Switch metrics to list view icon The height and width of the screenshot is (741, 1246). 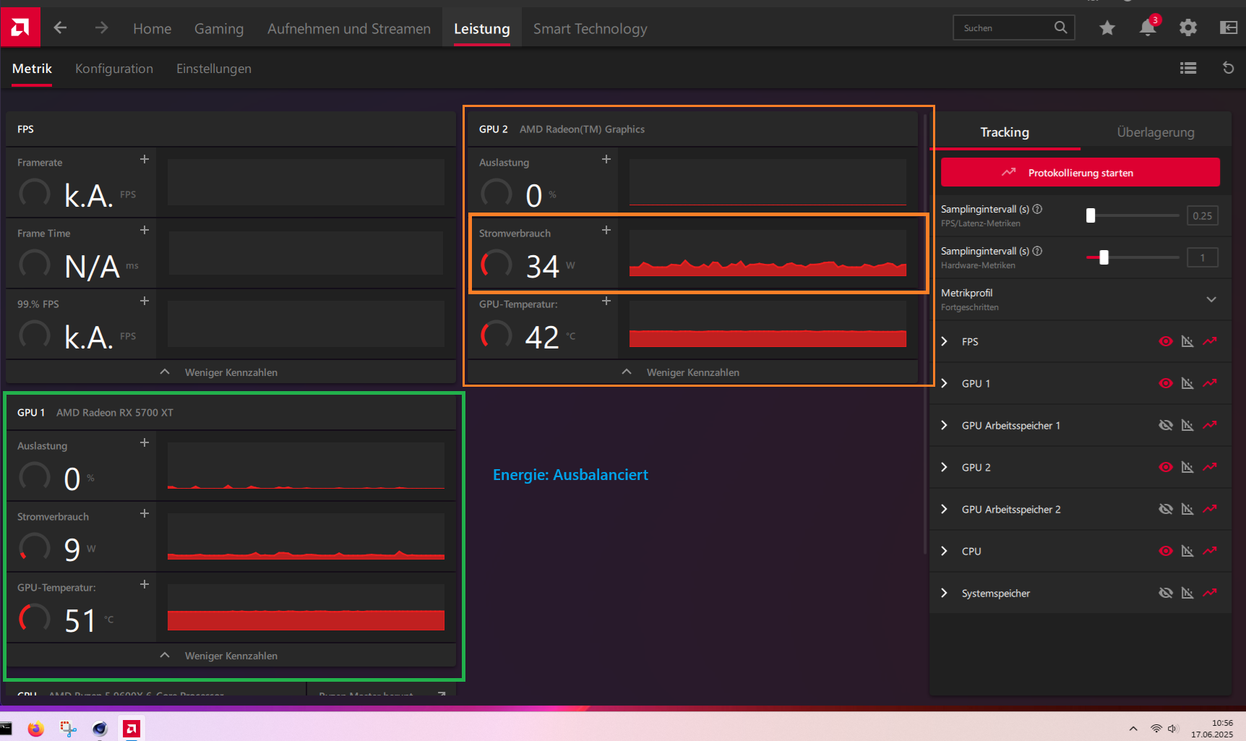[1188, 68]
